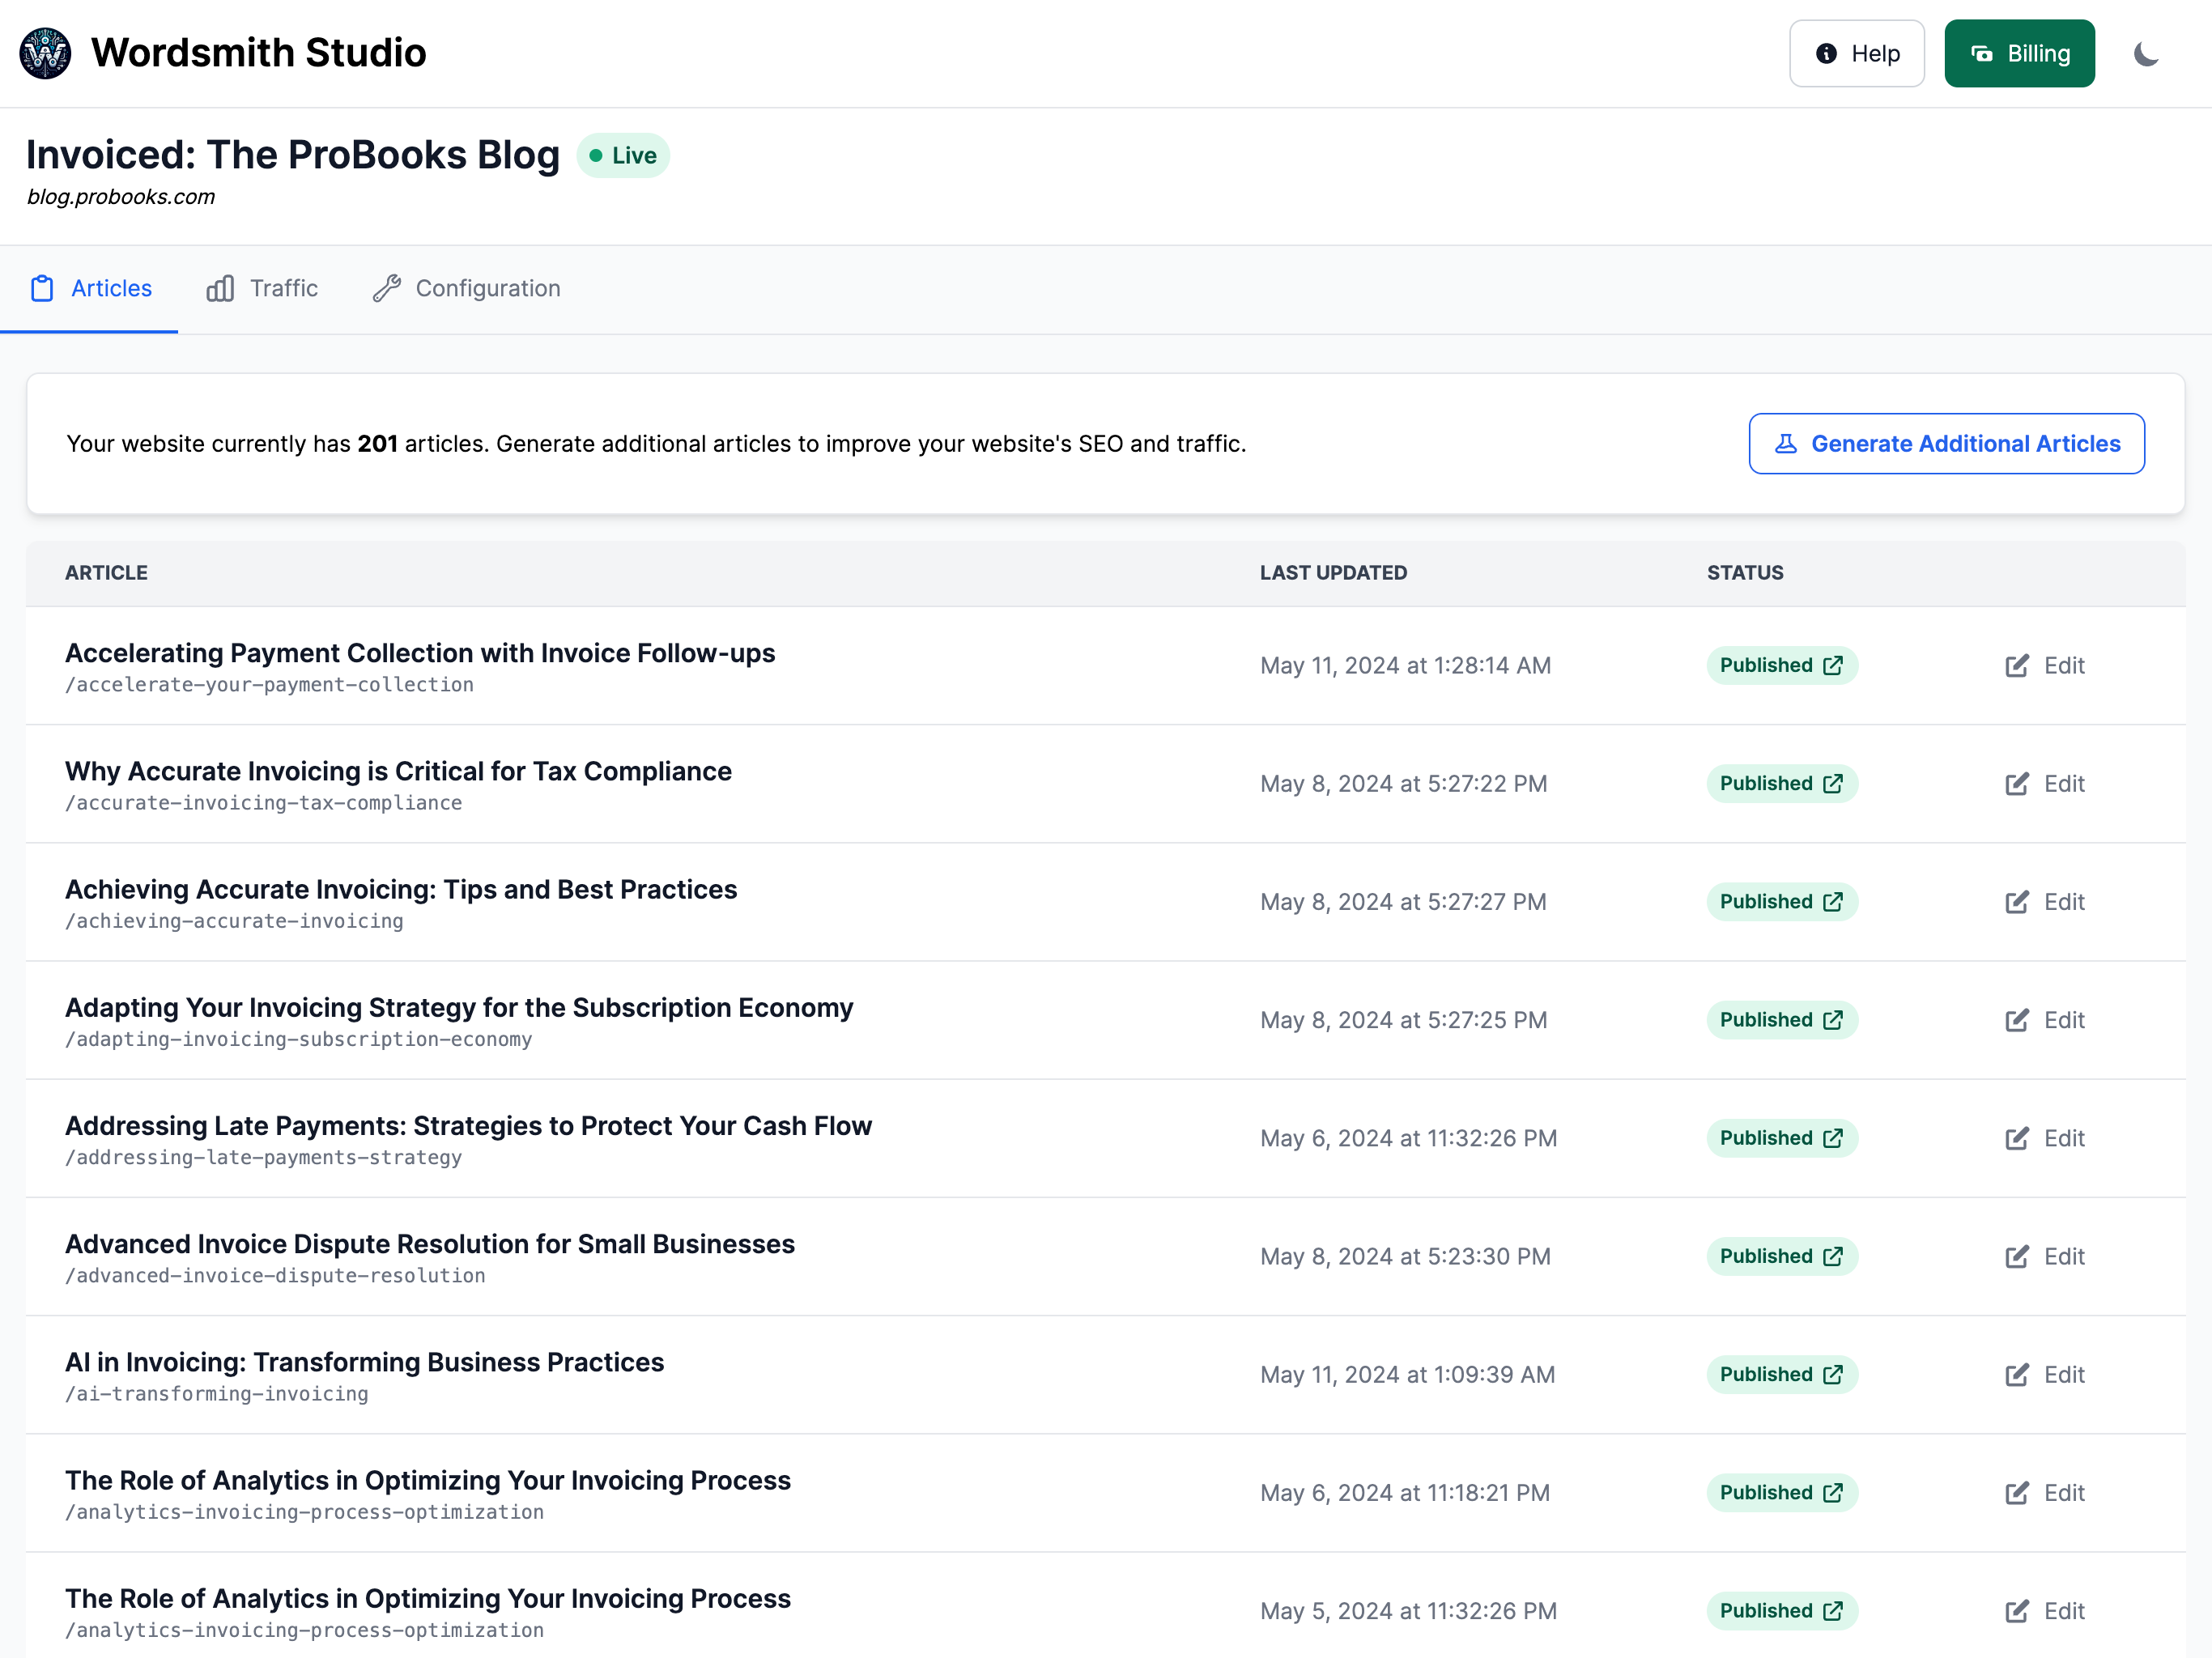Open the Help button

point(1856,54)
